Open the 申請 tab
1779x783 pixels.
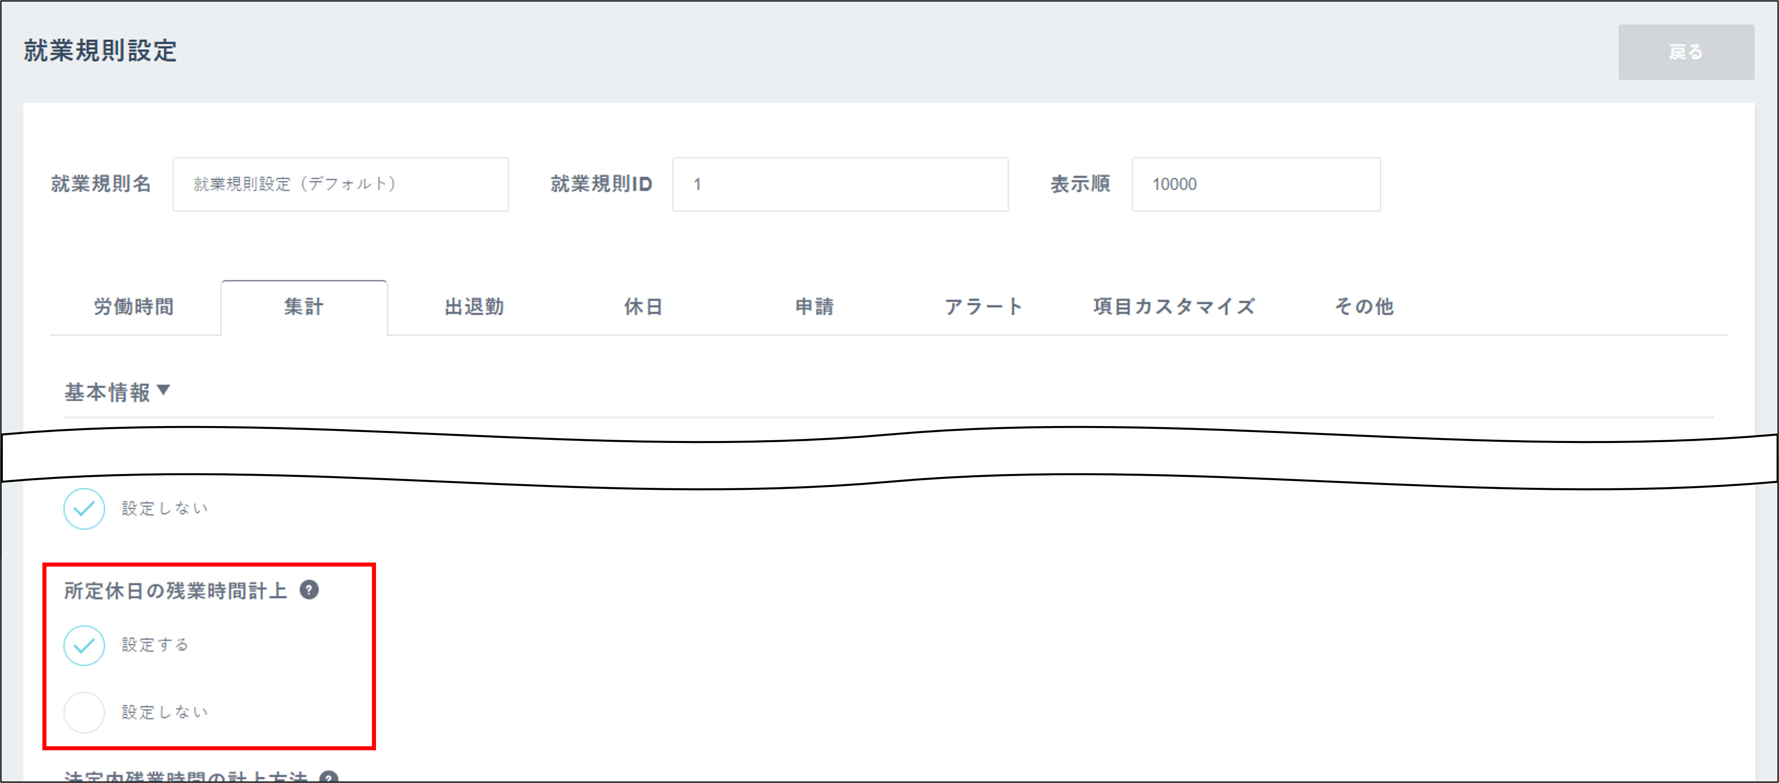(814, 307)
